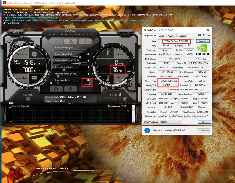This screenshot has width=235, height=183.
Task: Click the Core Clock slider handle
Action: 64,70
